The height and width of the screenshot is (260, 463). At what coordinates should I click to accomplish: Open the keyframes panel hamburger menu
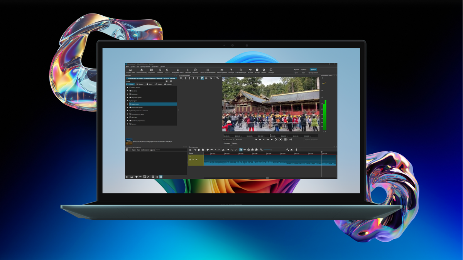pos(181,78)
